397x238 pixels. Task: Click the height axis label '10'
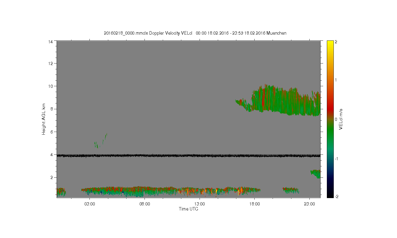[x=50, y=86]
